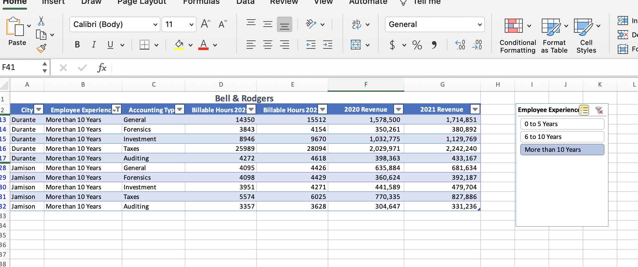Open the City column filter dropdown
This screenshot has height=267, width=638.
[39, 109]
